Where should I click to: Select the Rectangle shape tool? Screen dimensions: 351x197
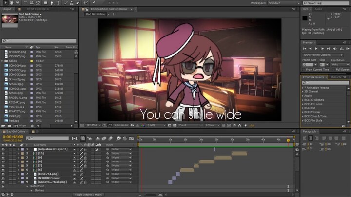46,3
